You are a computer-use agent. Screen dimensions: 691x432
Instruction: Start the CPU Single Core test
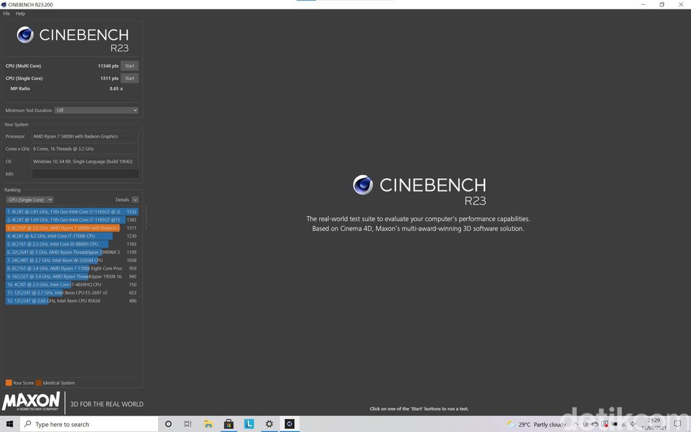click(x=130, y=78)
